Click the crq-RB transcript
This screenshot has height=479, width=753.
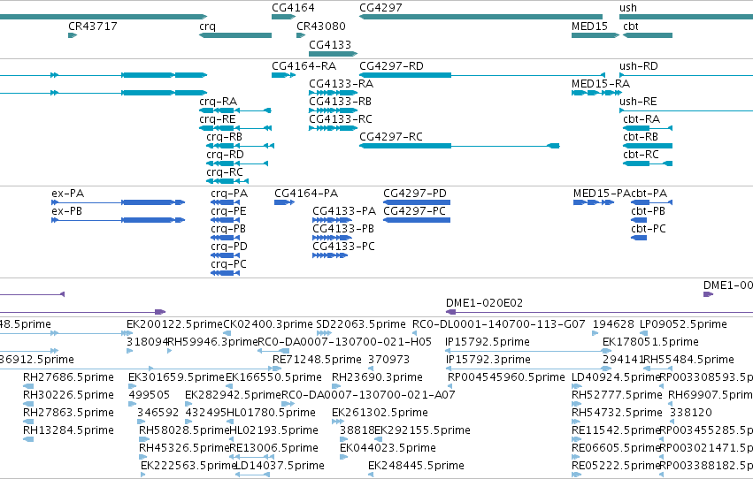coord(240,145)
